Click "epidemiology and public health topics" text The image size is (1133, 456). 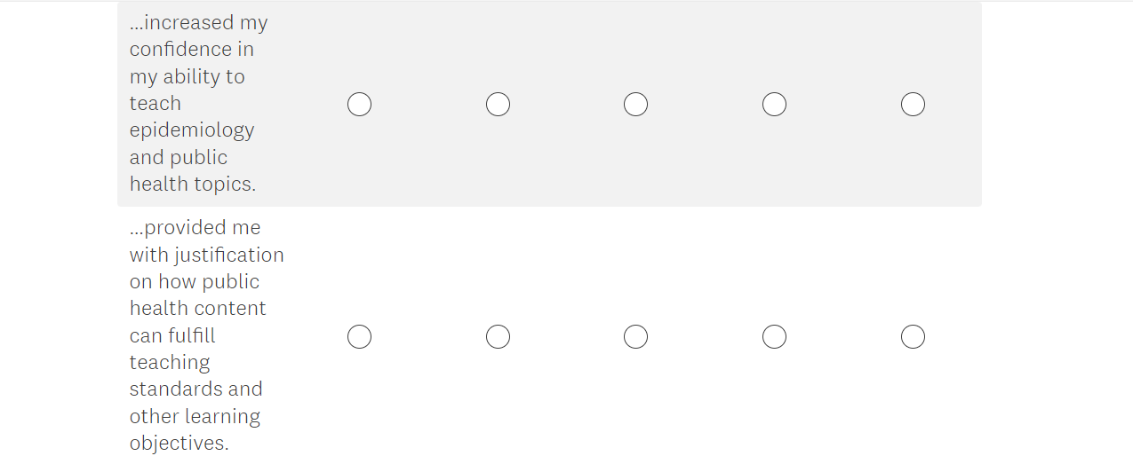[192, 157]
